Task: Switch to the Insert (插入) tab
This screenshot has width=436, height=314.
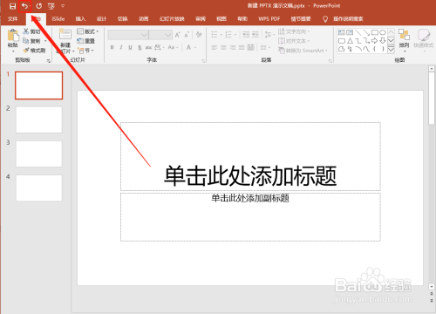Action: (80, 19)
